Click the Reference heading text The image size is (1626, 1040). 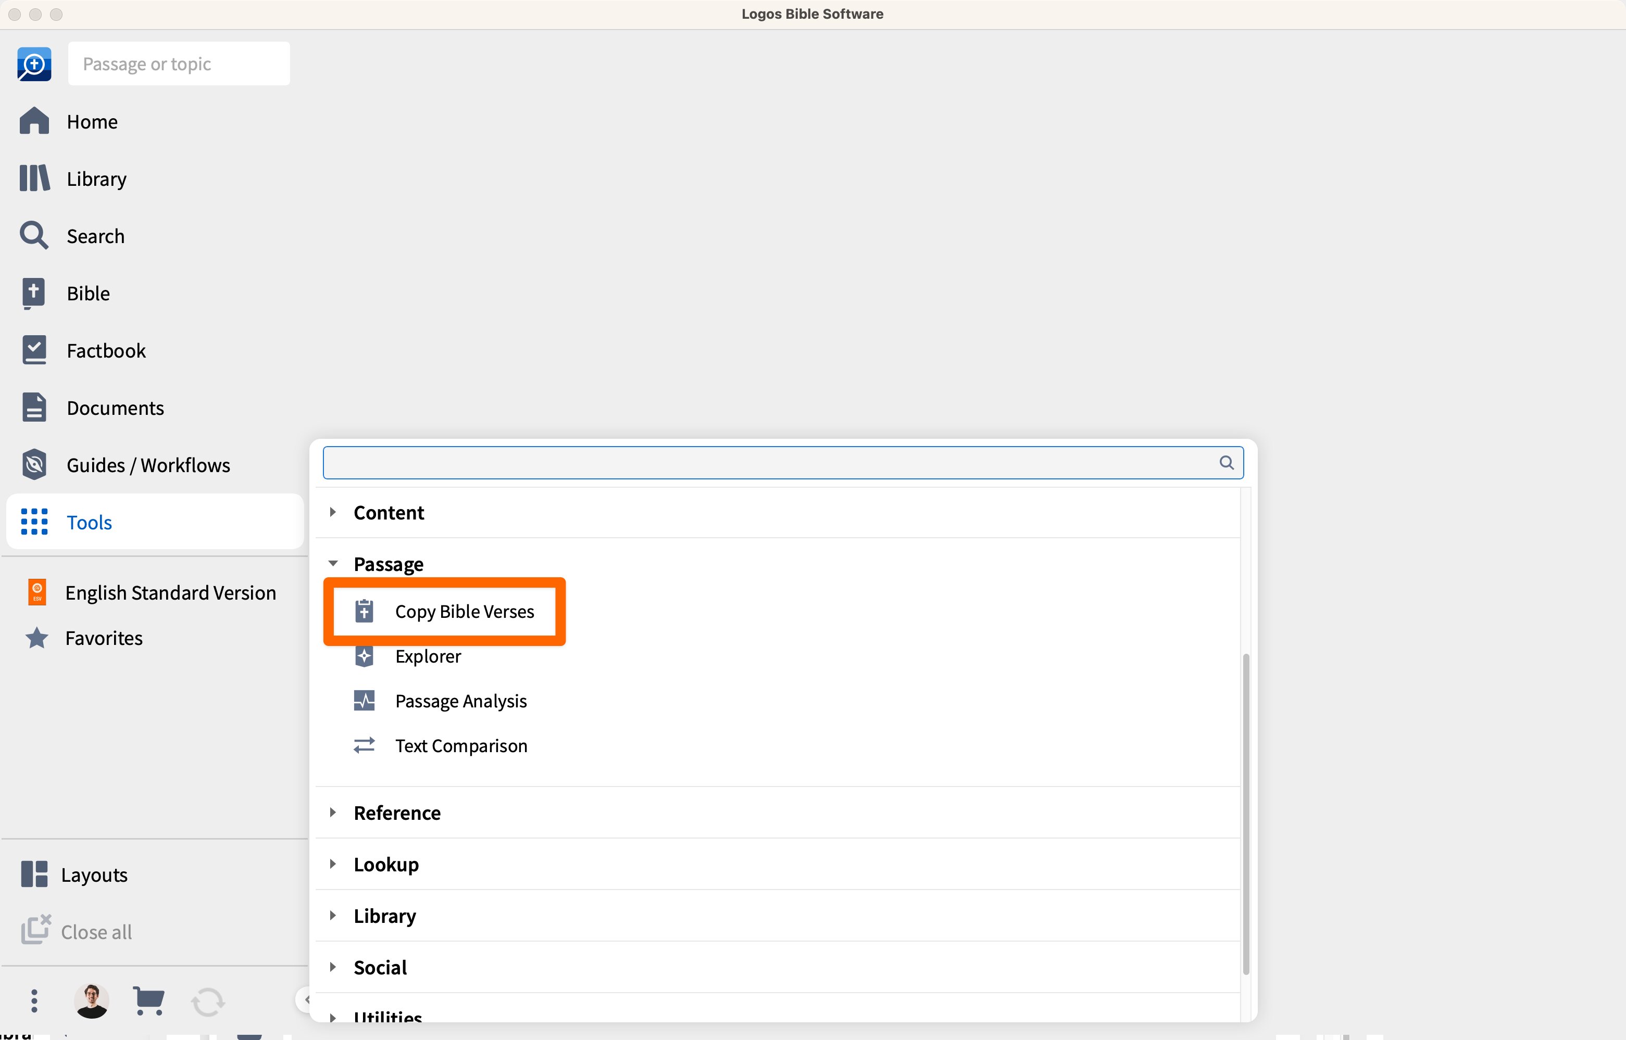397,813
